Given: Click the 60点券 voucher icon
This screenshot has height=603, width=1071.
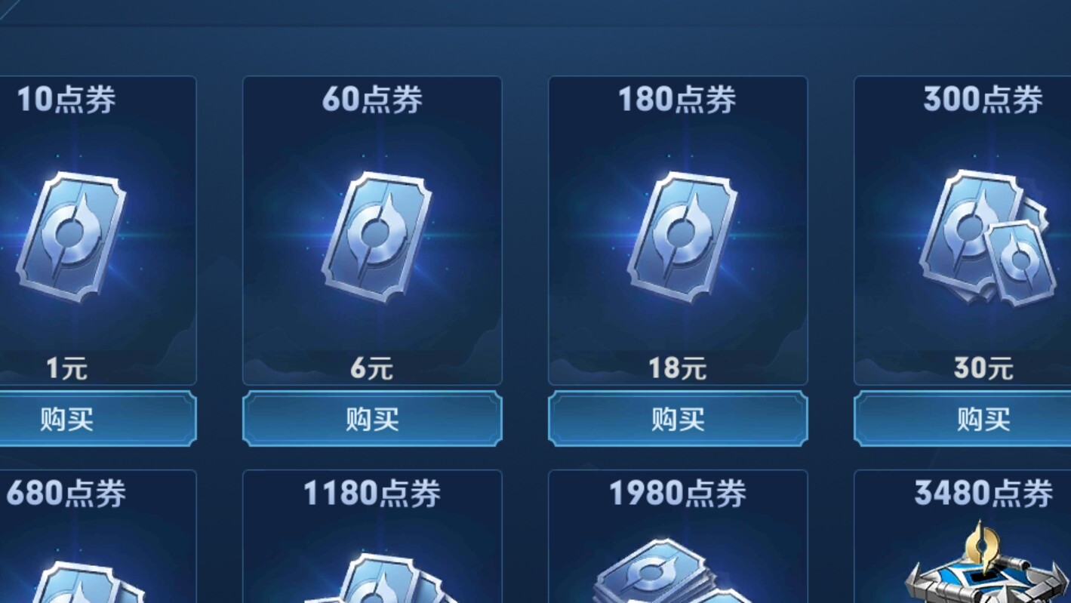Looking at the screenshot, I should point(377,237).
